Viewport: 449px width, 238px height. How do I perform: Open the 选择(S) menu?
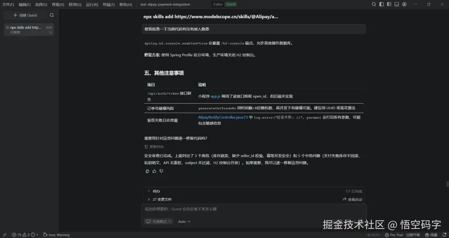(x=41, y=5)
